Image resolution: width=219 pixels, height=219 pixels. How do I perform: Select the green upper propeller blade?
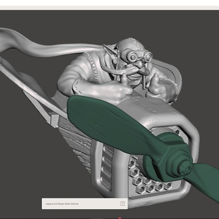109,122
